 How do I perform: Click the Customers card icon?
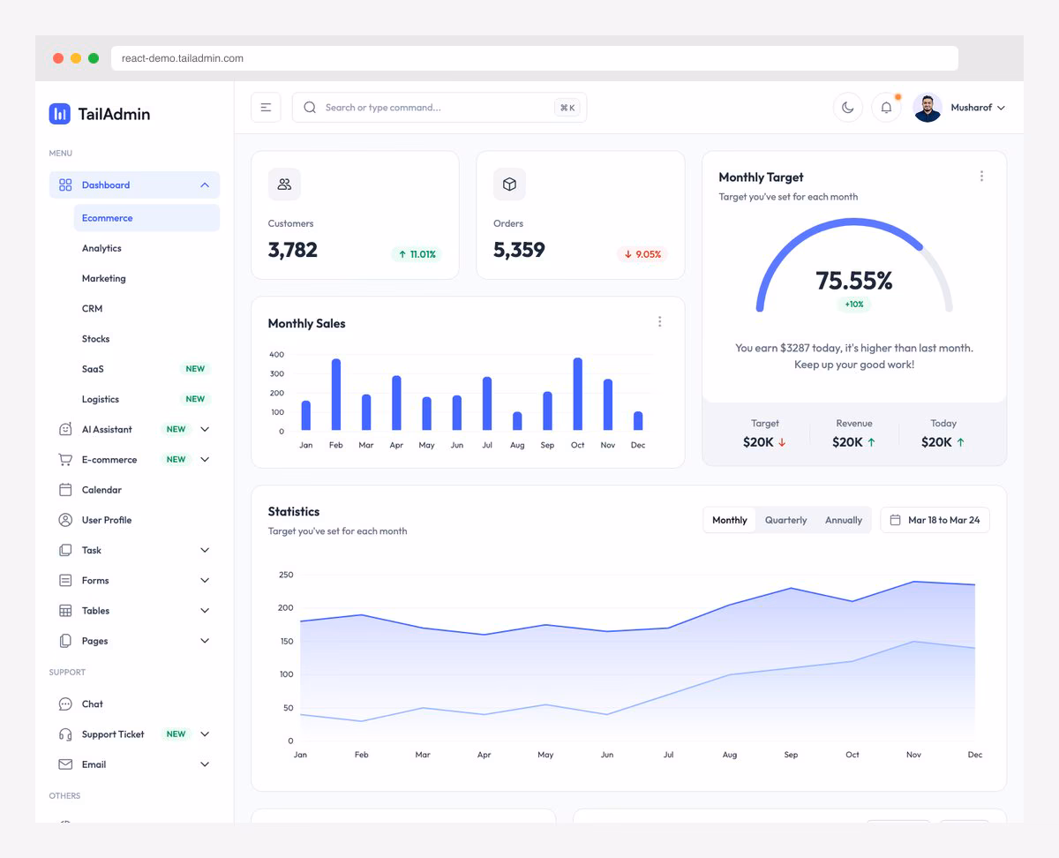click(284, 184)
